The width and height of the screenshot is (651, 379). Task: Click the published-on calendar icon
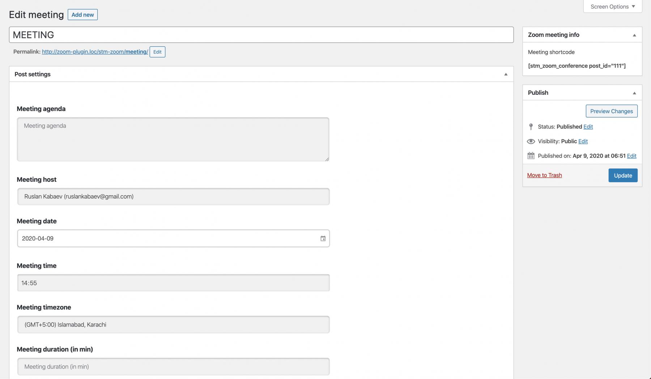point(531,156)
